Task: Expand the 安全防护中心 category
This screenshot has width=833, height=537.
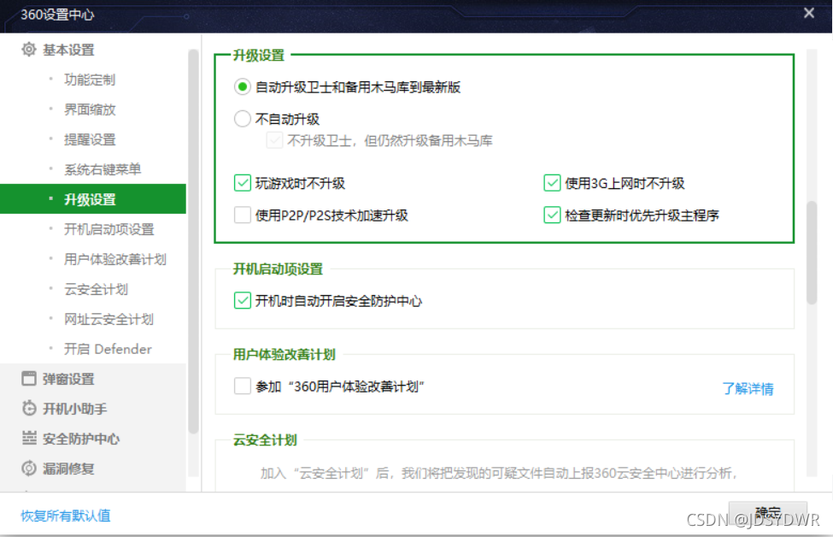Action: 81,439
